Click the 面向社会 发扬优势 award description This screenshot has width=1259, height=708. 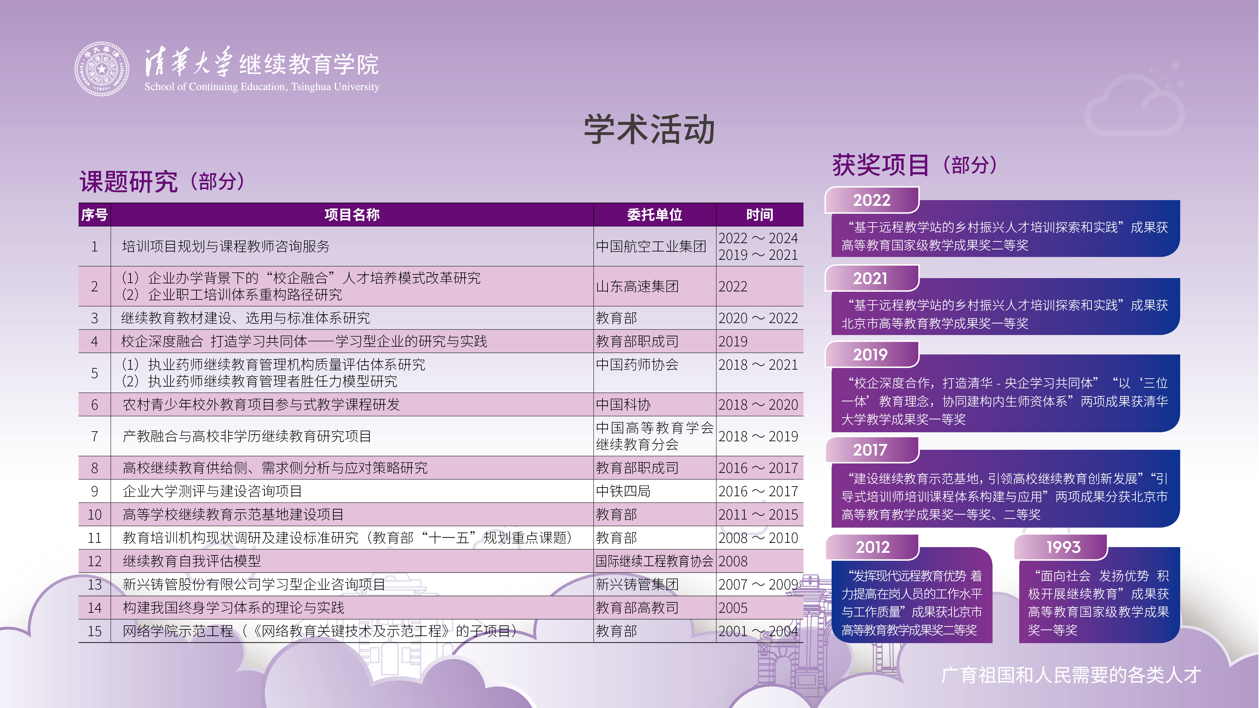(1099, 602)
